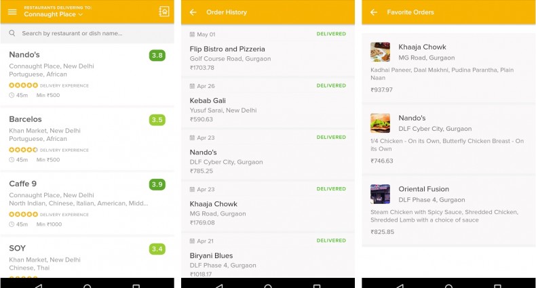The image size is (536, 288).
Task: Open the address book icon
Action: coord(164,12)
